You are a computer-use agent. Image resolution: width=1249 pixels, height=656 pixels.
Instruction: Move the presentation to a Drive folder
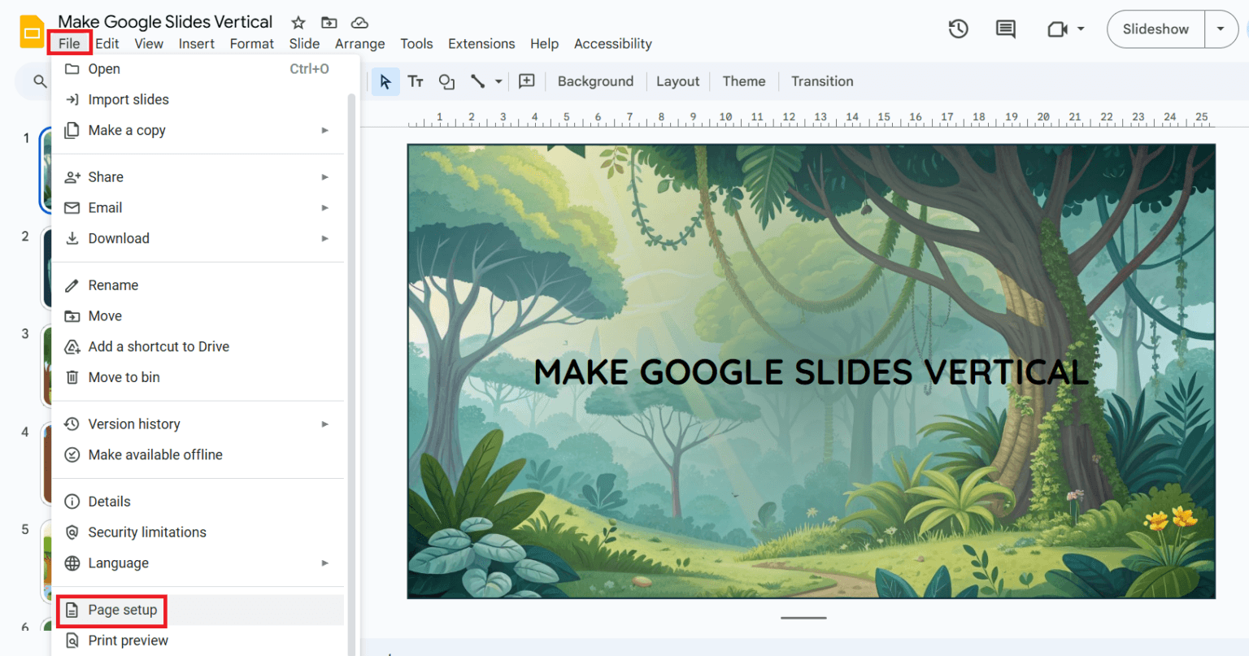click(x=328, y=23)
